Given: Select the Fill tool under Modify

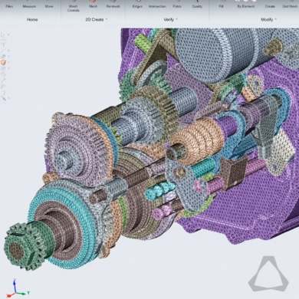Looking at the screenshot, I should point(221,5).
